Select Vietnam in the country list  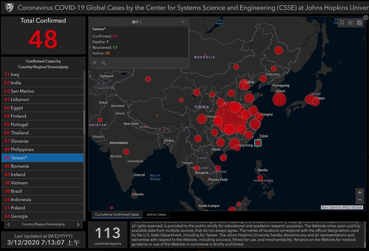(x=42, y=183)
